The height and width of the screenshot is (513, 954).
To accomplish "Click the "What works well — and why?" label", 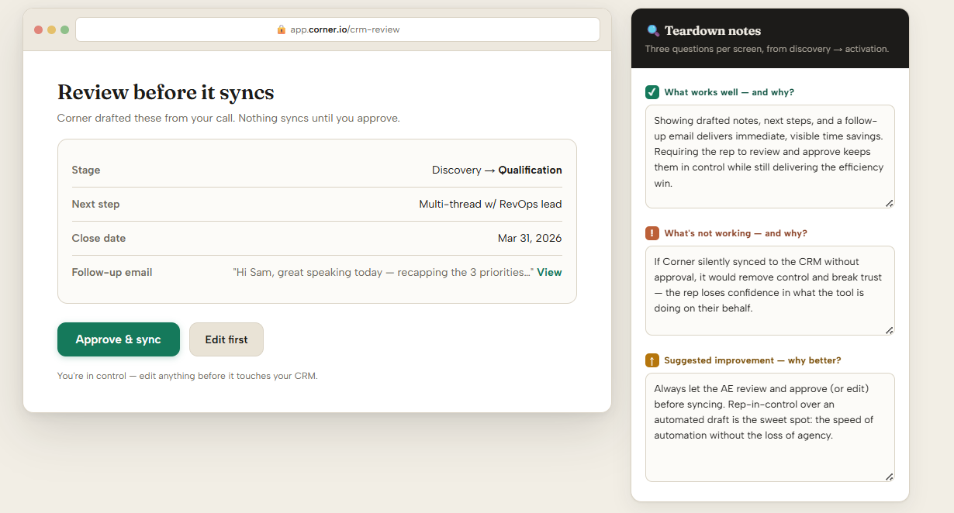I will click(729, 92).
